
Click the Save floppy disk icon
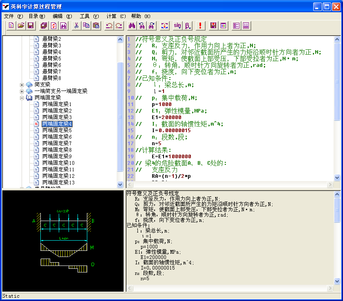[x=31, y=26]
